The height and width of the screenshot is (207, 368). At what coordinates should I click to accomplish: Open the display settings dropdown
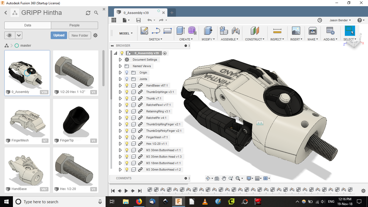(x=249, y=178)
